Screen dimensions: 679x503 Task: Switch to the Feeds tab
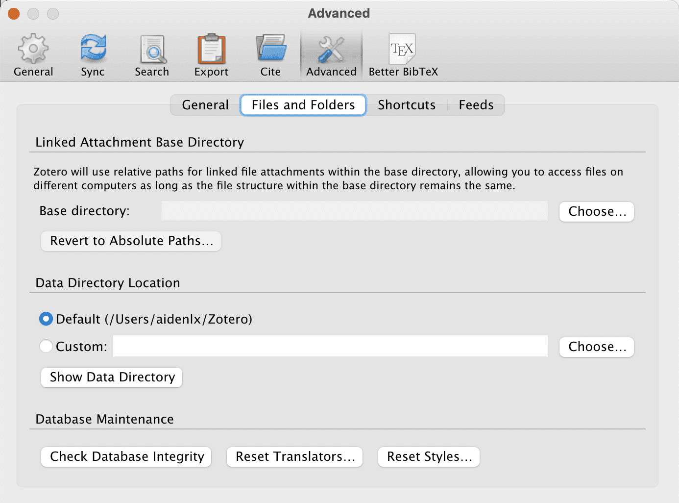click(476, 105)
